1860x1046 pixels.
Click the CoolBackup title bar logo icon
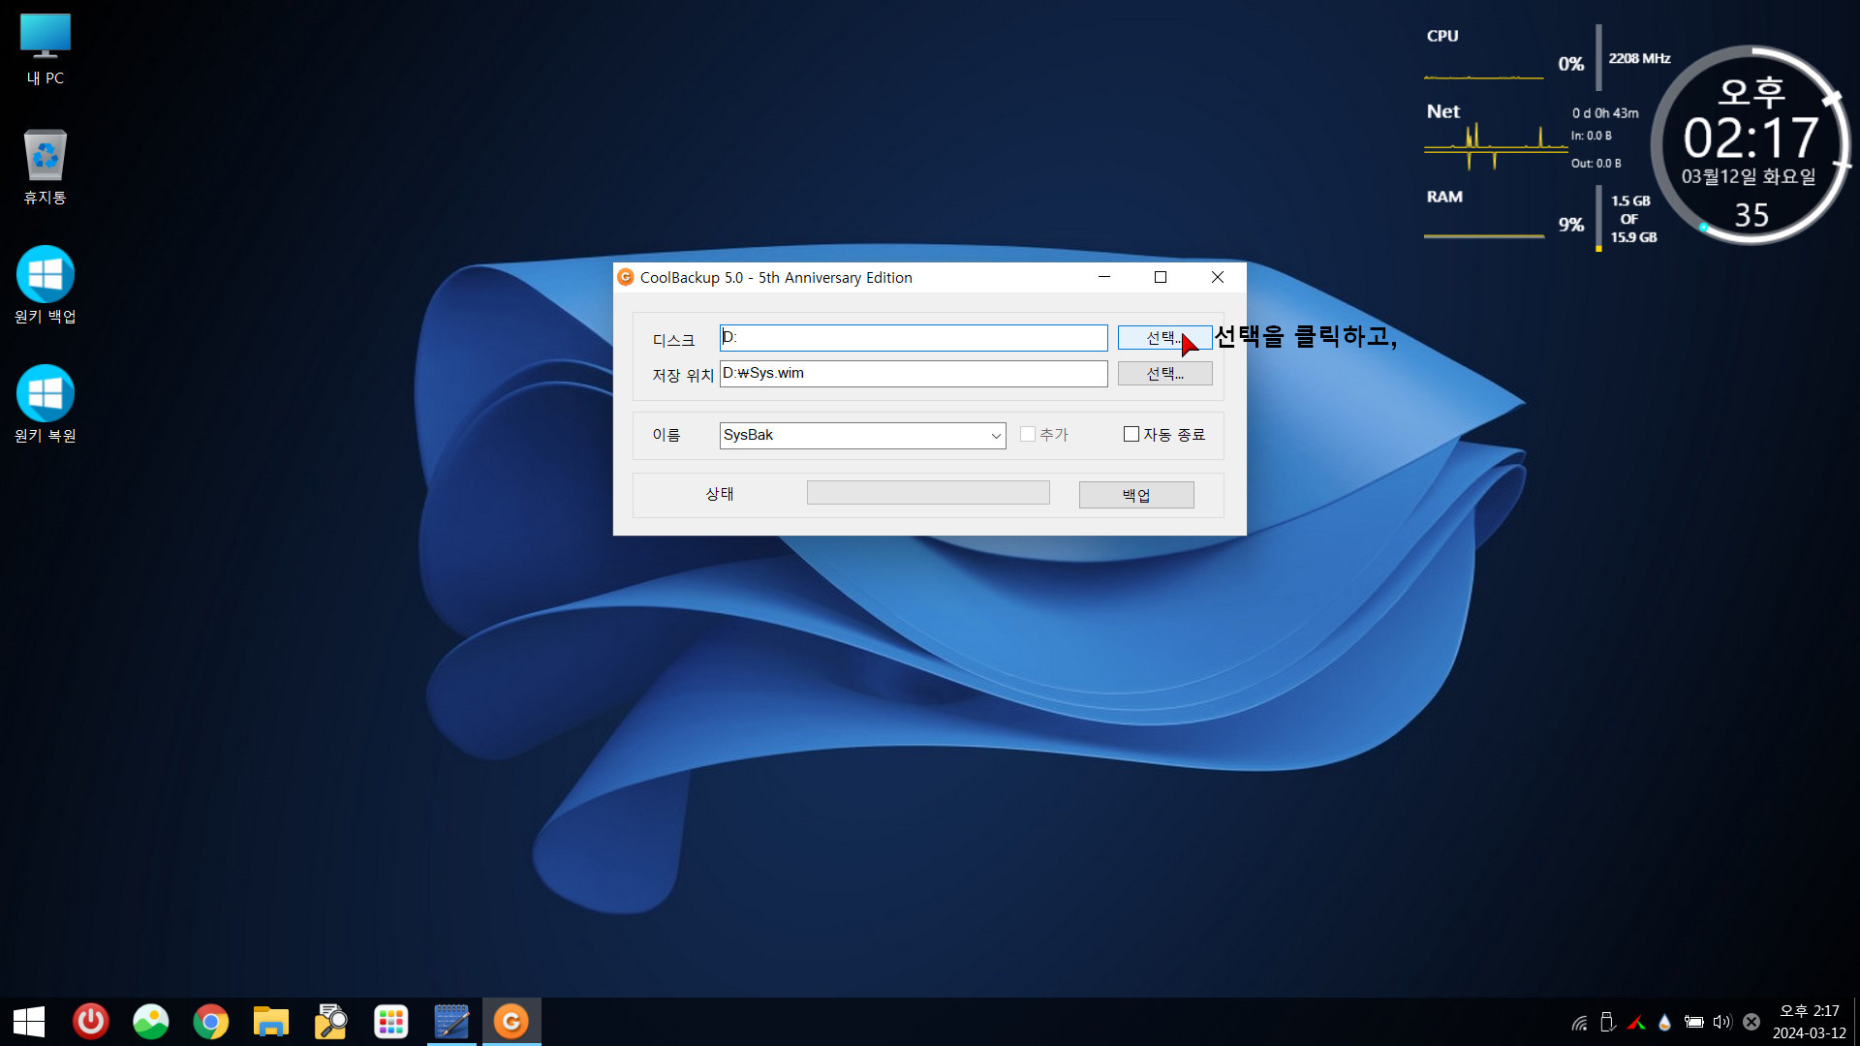click(626, 277)
